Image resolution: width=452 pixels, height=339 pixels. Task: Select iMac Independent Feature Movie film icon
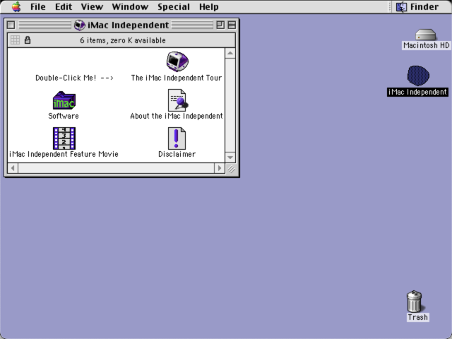(x=64, y=138)
